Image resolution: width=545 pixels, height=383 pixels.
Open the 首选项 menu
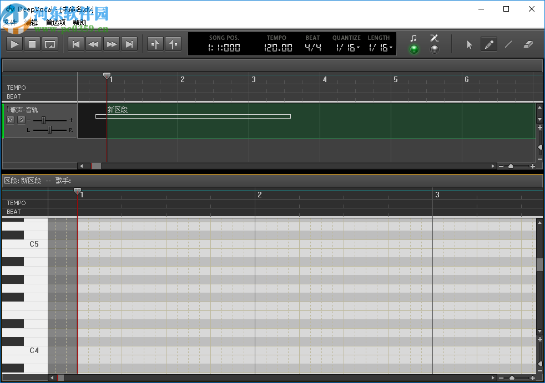(x=55, y=22)
